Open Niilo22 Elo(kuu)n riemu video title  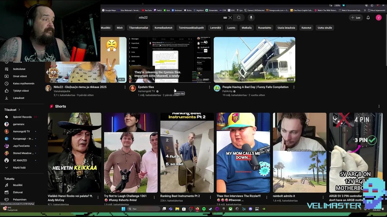point(80,87)
